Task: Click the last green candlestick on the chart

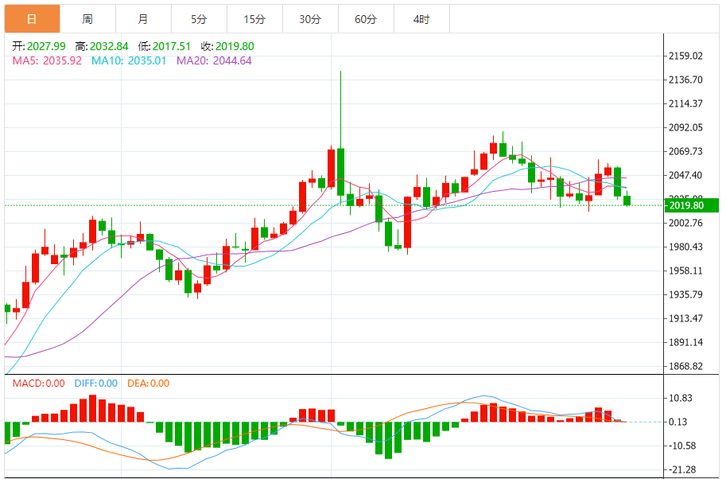Action: click(x=627, y=201)
